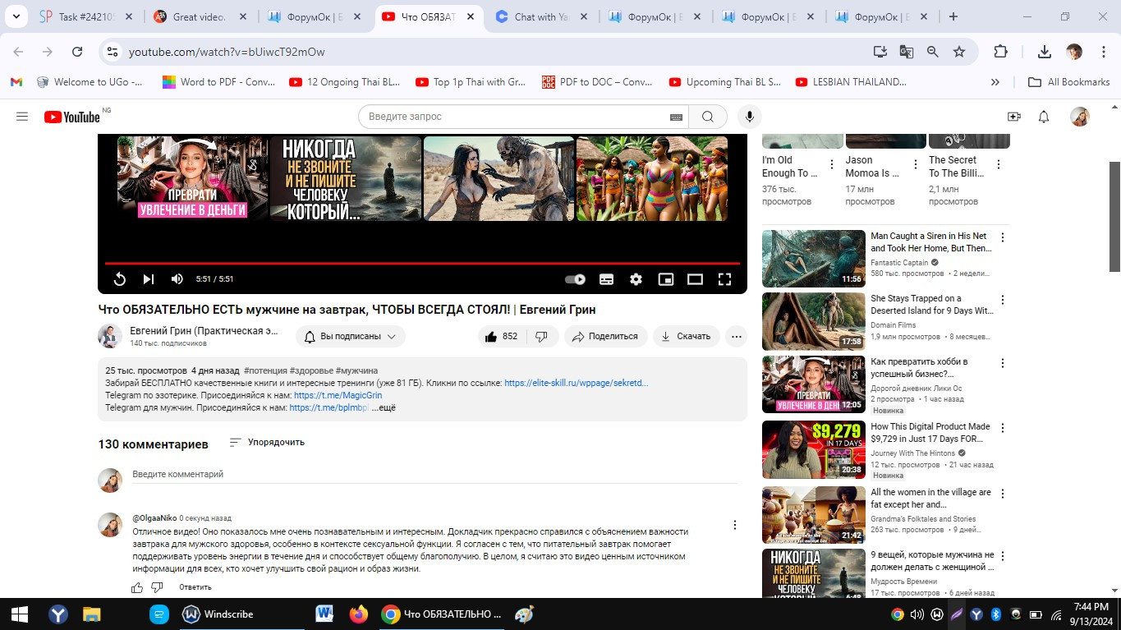Reload the page in Chrome
The height and width of the screenshot is (630, 1121).
click(x=77, y=52)
